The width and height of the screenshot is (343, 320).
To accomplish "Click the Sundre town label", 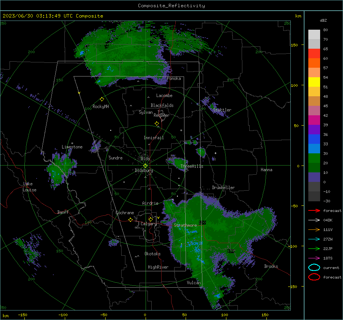I will [115, 158].
